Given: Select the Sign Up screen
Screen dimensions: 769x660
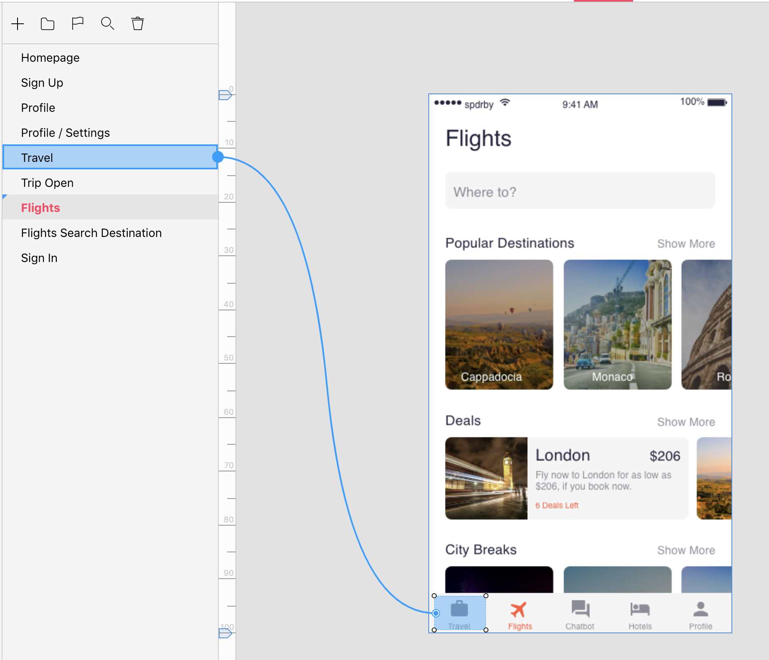Looking at the screenshot, I should click(x=110, y=83).
